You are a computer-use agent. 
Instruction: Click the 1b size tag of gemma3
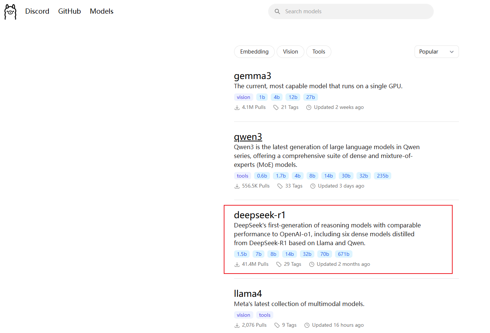point(262,97)
